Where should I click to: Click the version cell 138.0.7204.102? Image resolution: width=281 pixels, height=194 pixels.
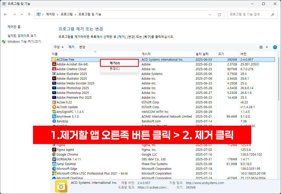click(x=251, y=154)
